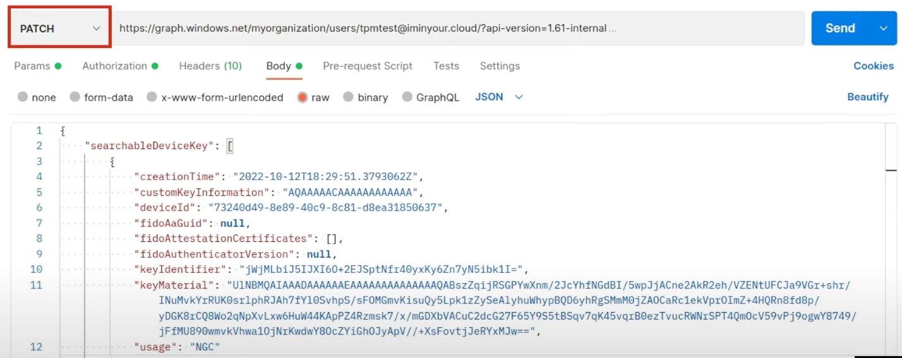
Task: Go to the Pre-request Script tab
Action: pos(367,66)
